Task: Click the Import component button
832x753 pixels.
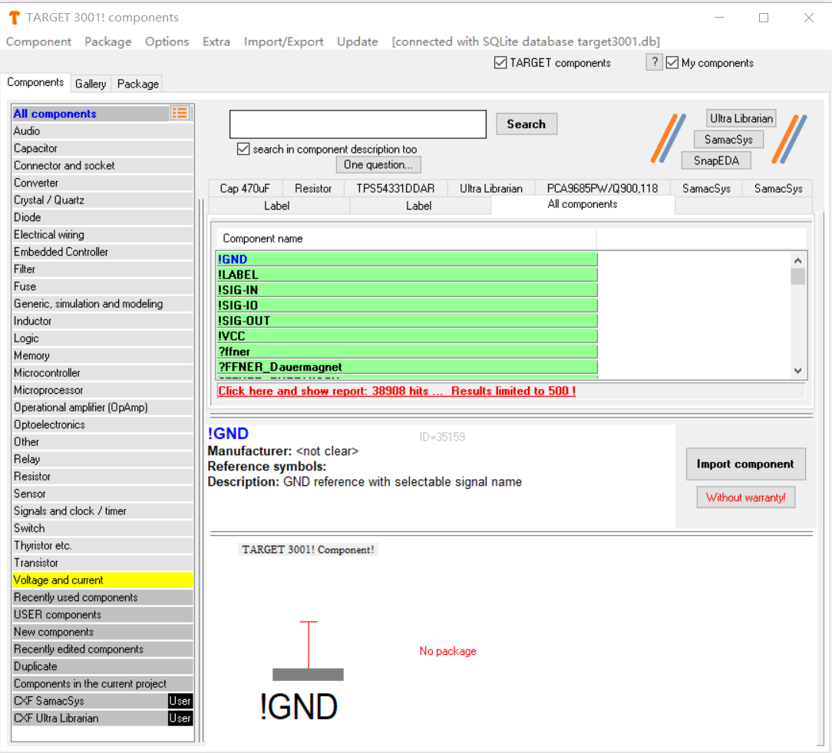Action: point(745,464)
